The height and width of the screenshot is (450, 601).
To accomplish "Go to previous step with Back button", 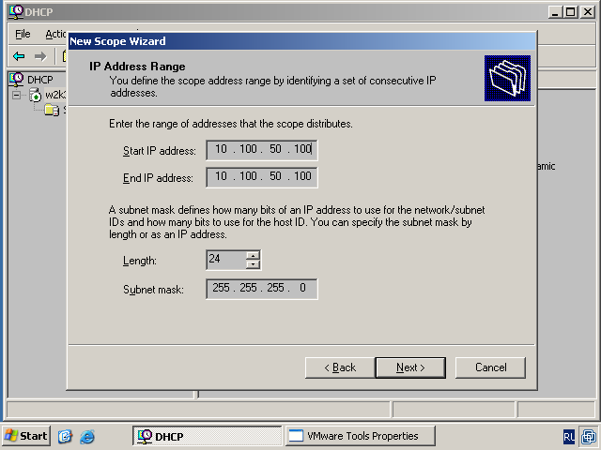I will tap(340, 367).
